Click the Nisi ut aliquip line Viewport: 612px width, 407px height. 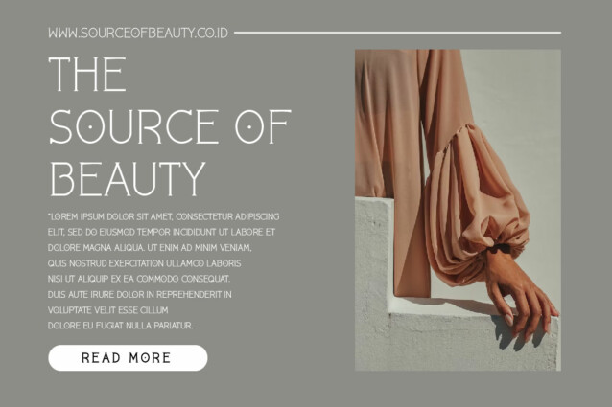(139, 279)
